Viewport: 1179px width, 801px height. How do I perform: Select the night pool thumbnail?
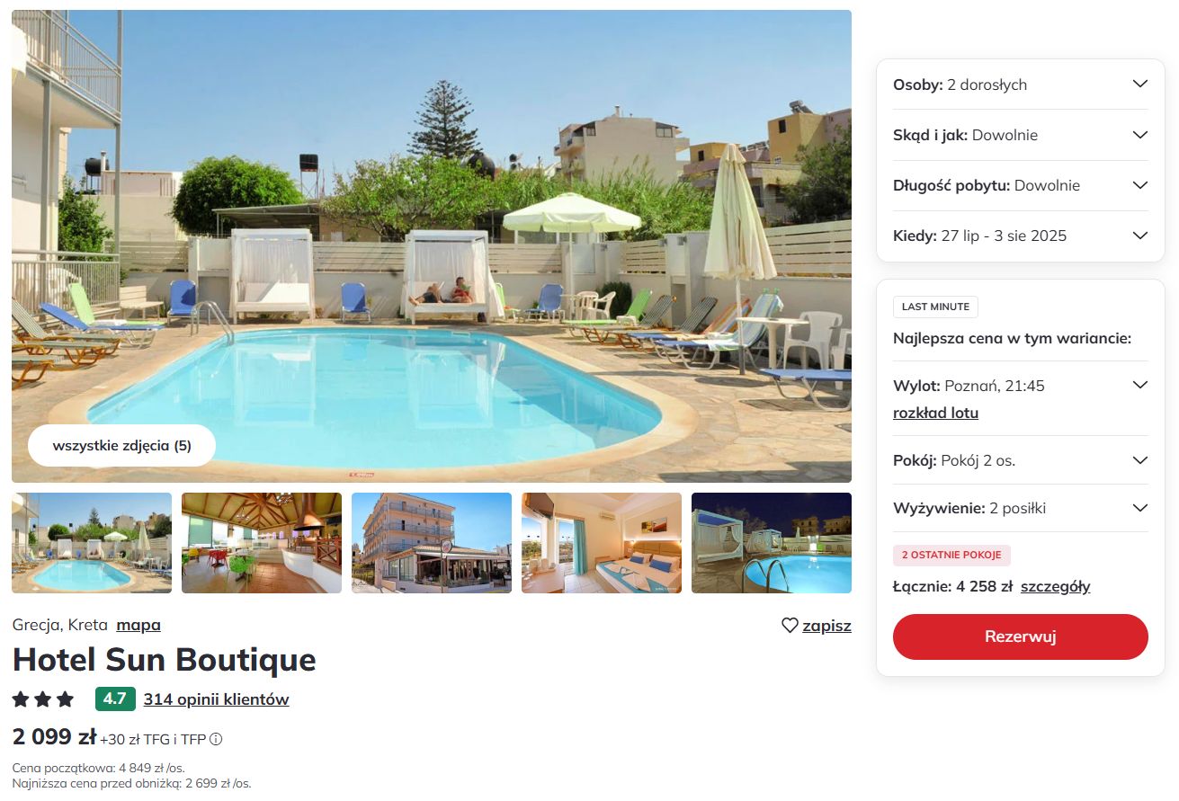pyautogui.click(x=772, y=543)
